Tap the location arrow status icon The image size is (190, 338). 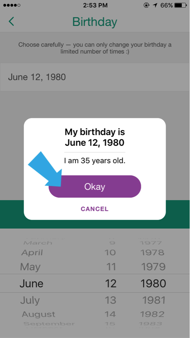(155, 5)
